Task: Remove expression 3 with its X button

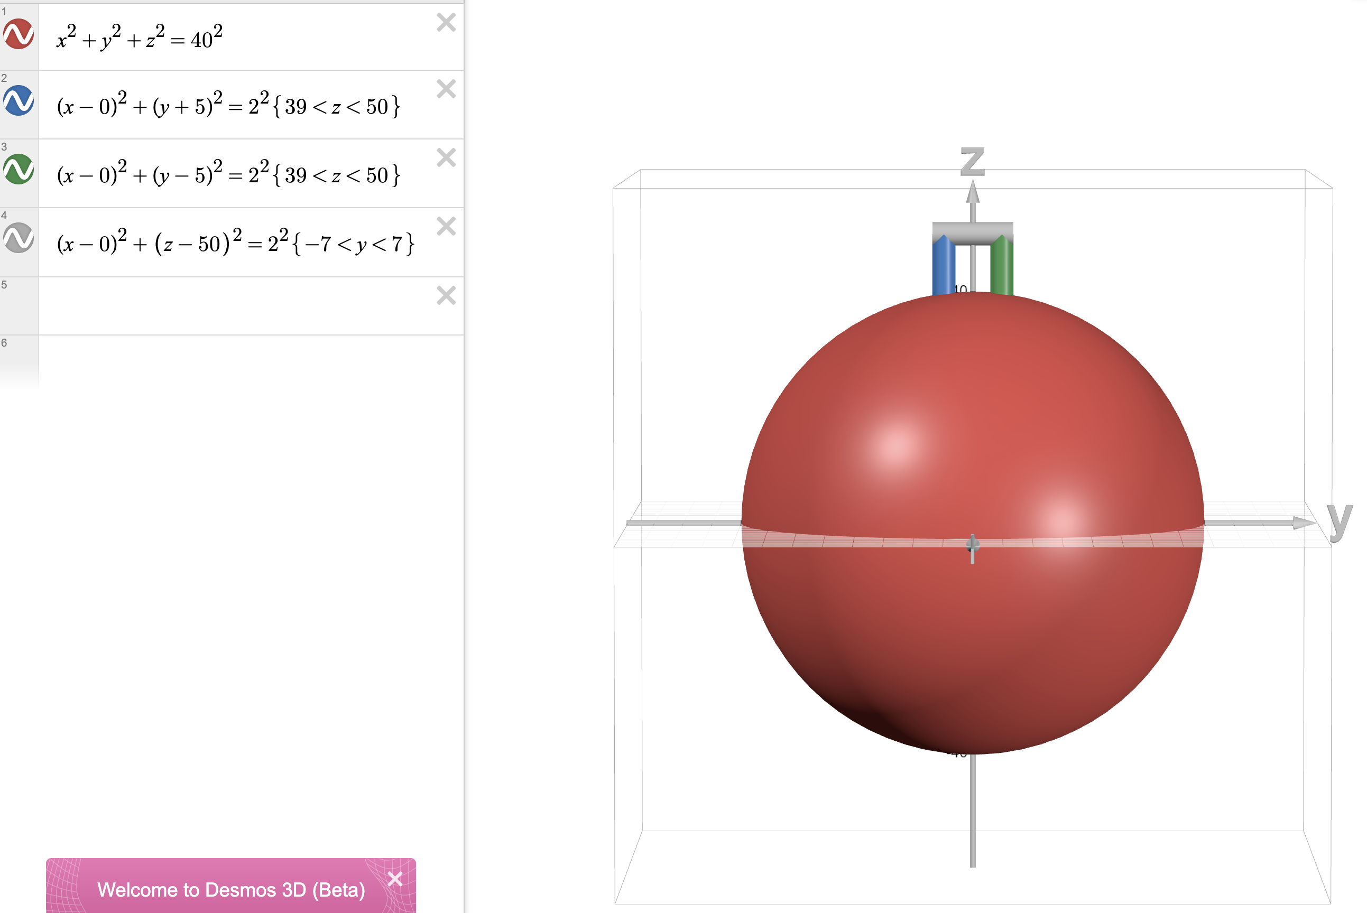Action: click(x=446, y=159)
